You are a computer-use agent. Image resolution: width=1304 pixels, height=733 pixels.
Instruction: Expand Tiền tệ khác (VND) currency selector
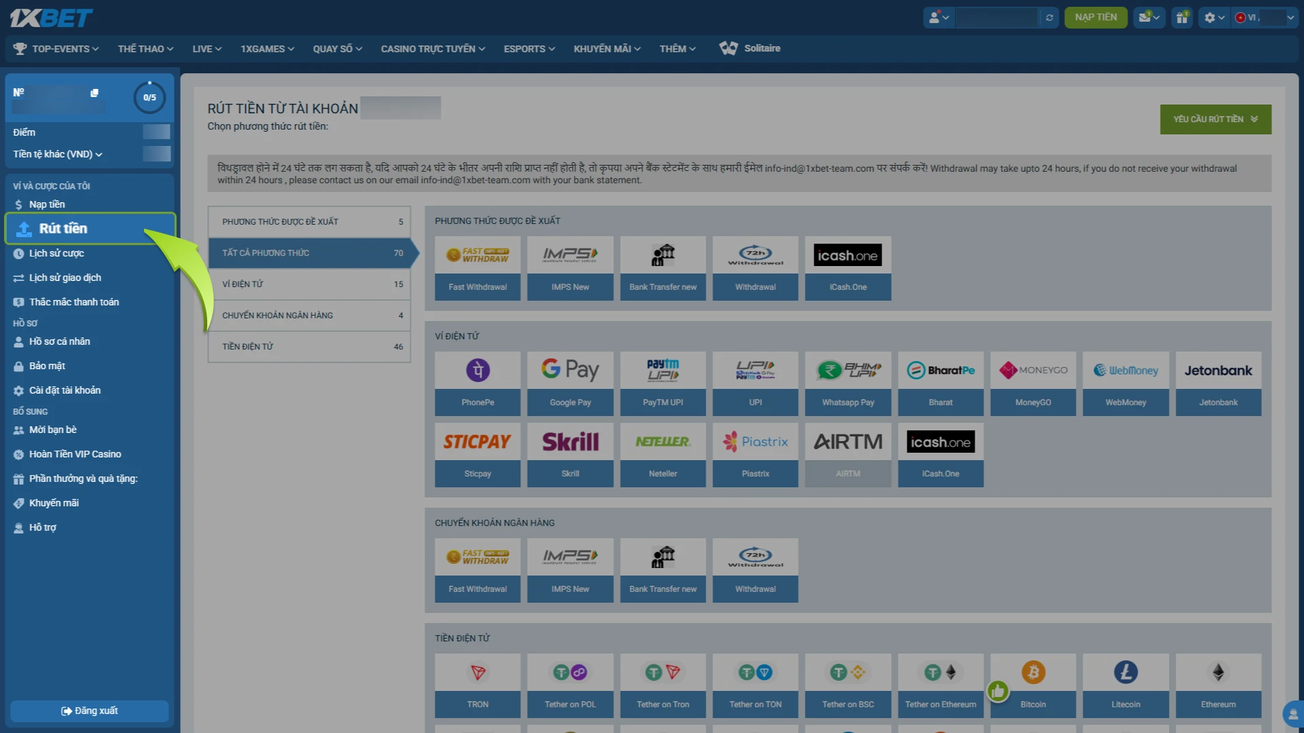[x=58, y=154]
